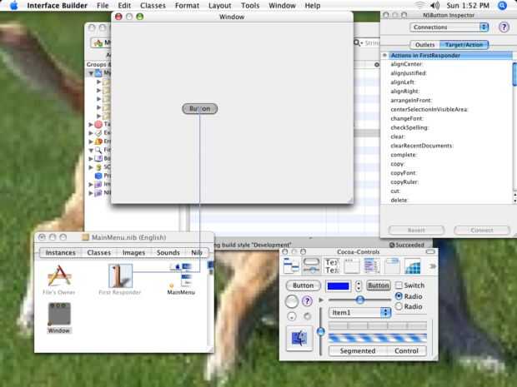Open Containers palette icon in Cocoa-Controls
Image resolution: width=517 pixels, height=387 pixels.
[x=392, y=265]
